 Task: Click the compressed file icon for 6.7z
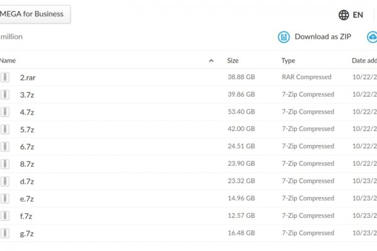pyautogui.click(x=6, y=147)
